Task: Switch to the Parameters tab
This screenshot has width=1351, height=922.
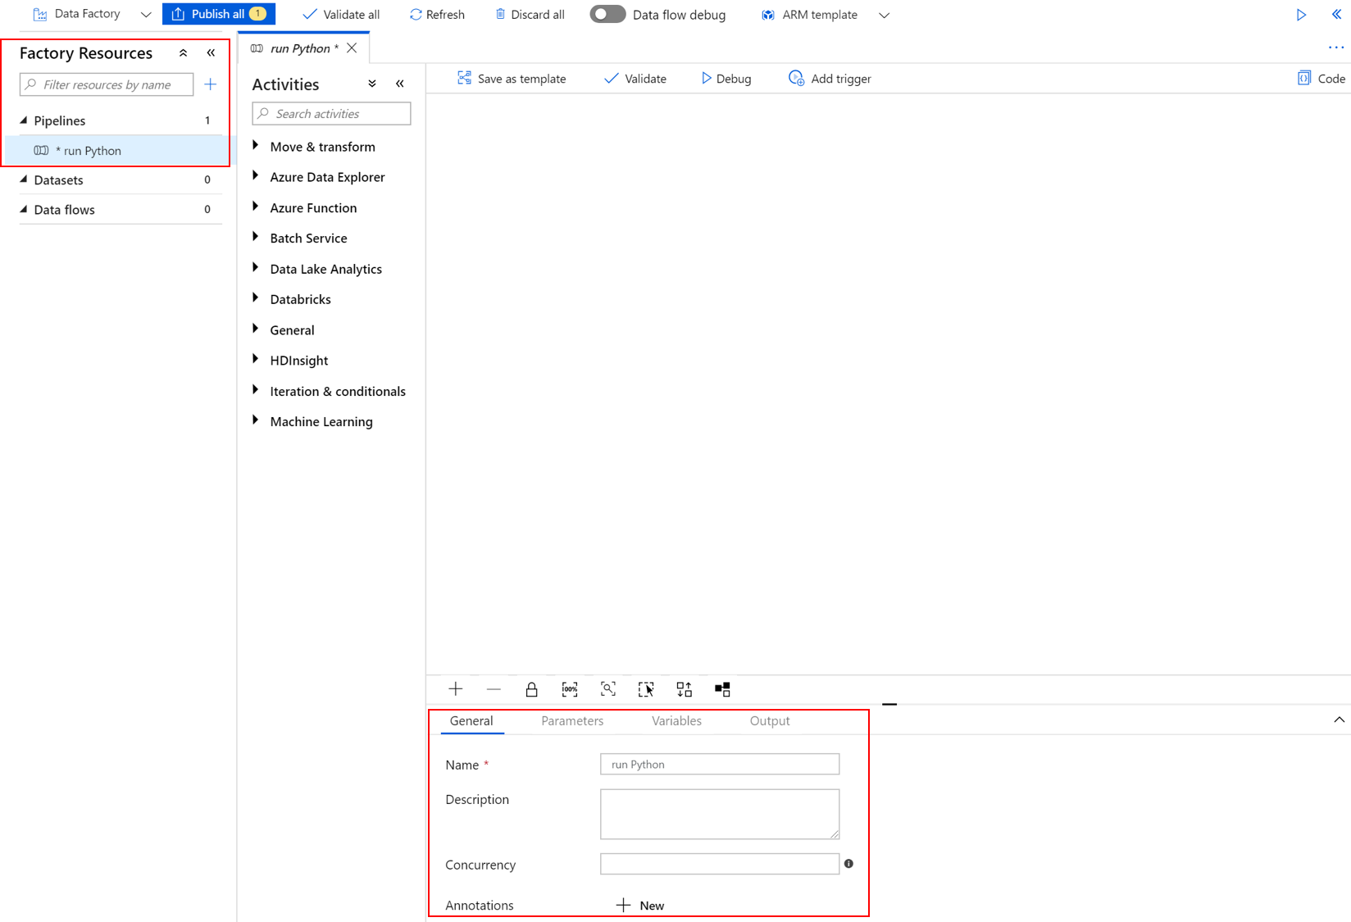Action: pos(572,721)
